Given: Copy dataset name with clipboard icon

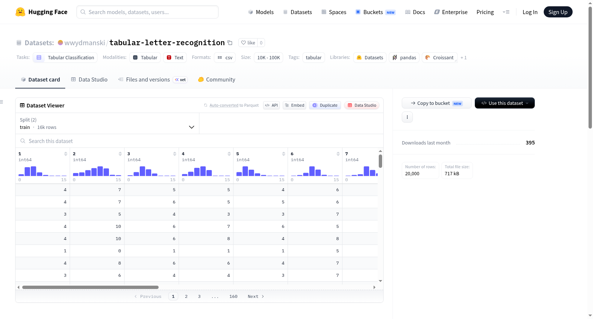Looking at the screenshot, I should [230, 43].
